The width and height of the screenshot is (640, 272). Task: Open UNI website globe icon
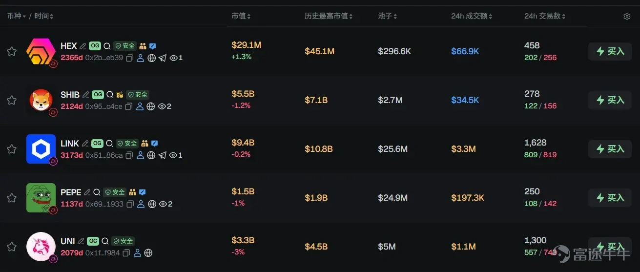(x=148, y=253)
